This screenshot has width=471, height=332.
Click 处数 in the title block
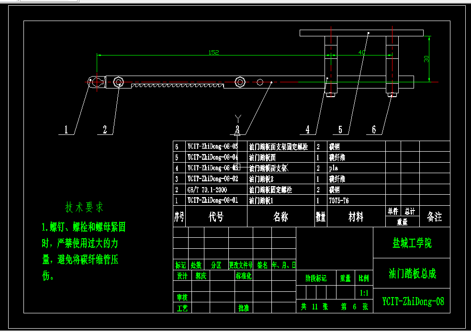click(x=196, y=265)
